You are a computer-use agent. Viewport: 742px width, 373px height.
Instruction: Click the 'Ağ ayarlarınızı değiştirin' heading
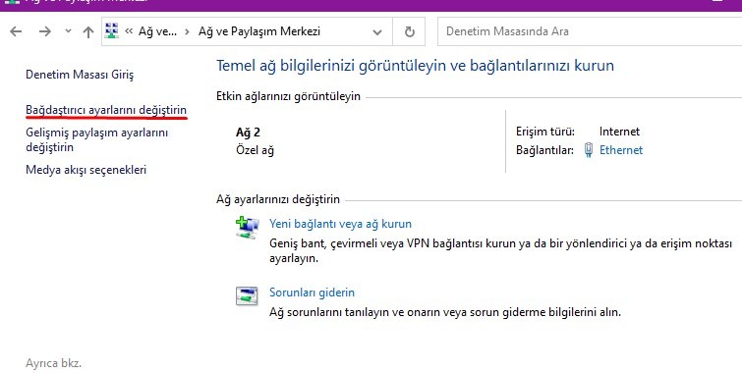tap(278, 199)
